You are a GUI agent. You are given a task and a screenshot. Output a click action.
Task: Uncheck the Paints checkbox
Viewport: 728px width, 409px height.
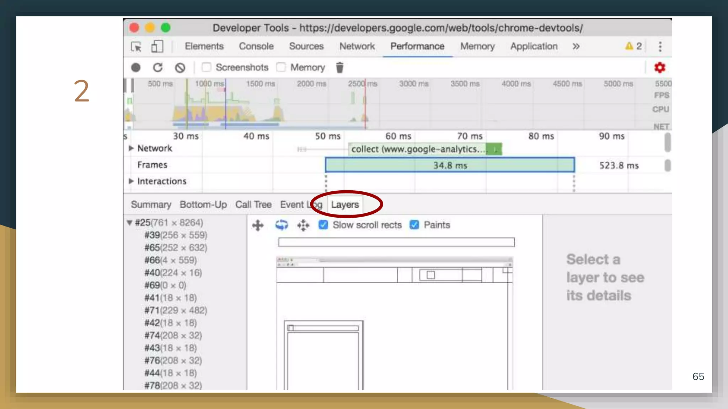[414, 225]
